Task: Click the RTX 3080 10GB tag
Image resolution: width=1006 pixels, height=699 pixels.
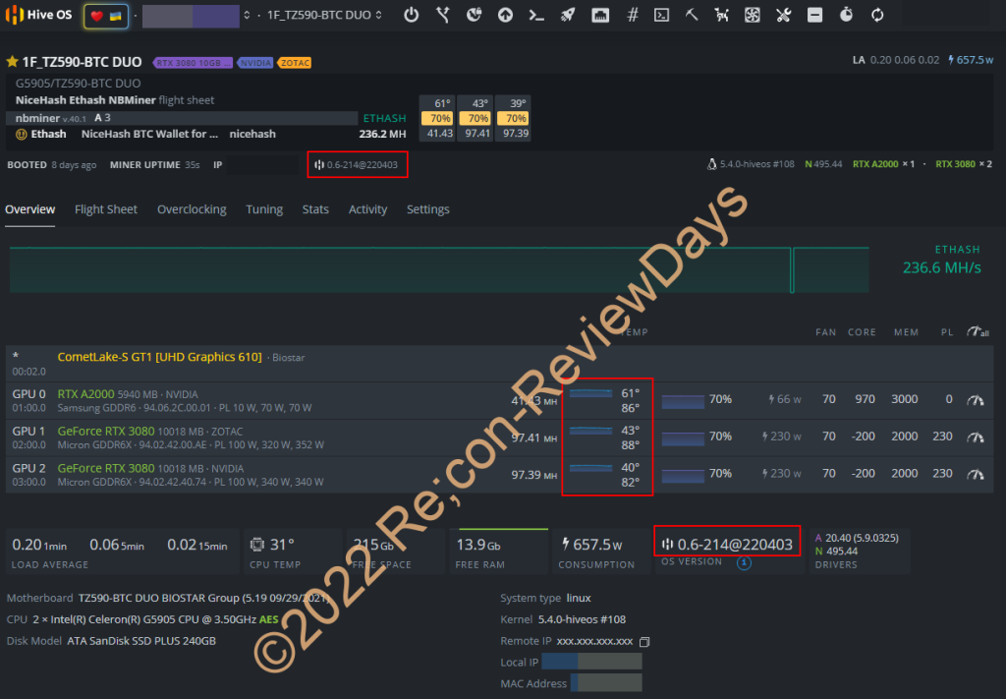Action: coord(193,63)
